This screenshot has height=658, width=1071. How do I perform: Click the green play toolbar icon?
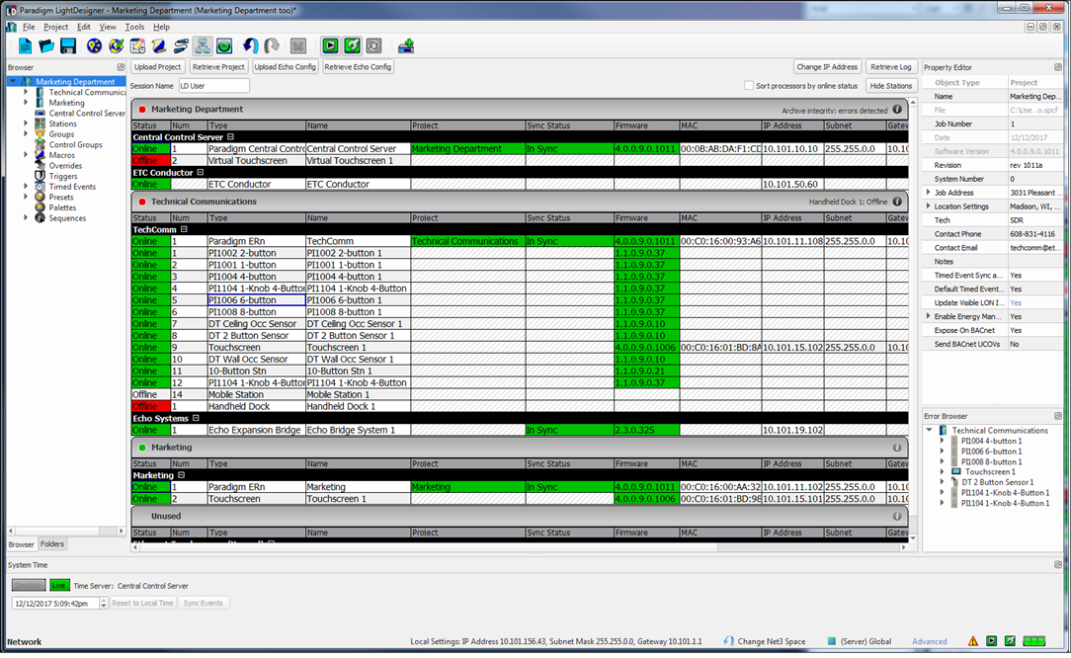pyautogui.click(x=331, y=45)
